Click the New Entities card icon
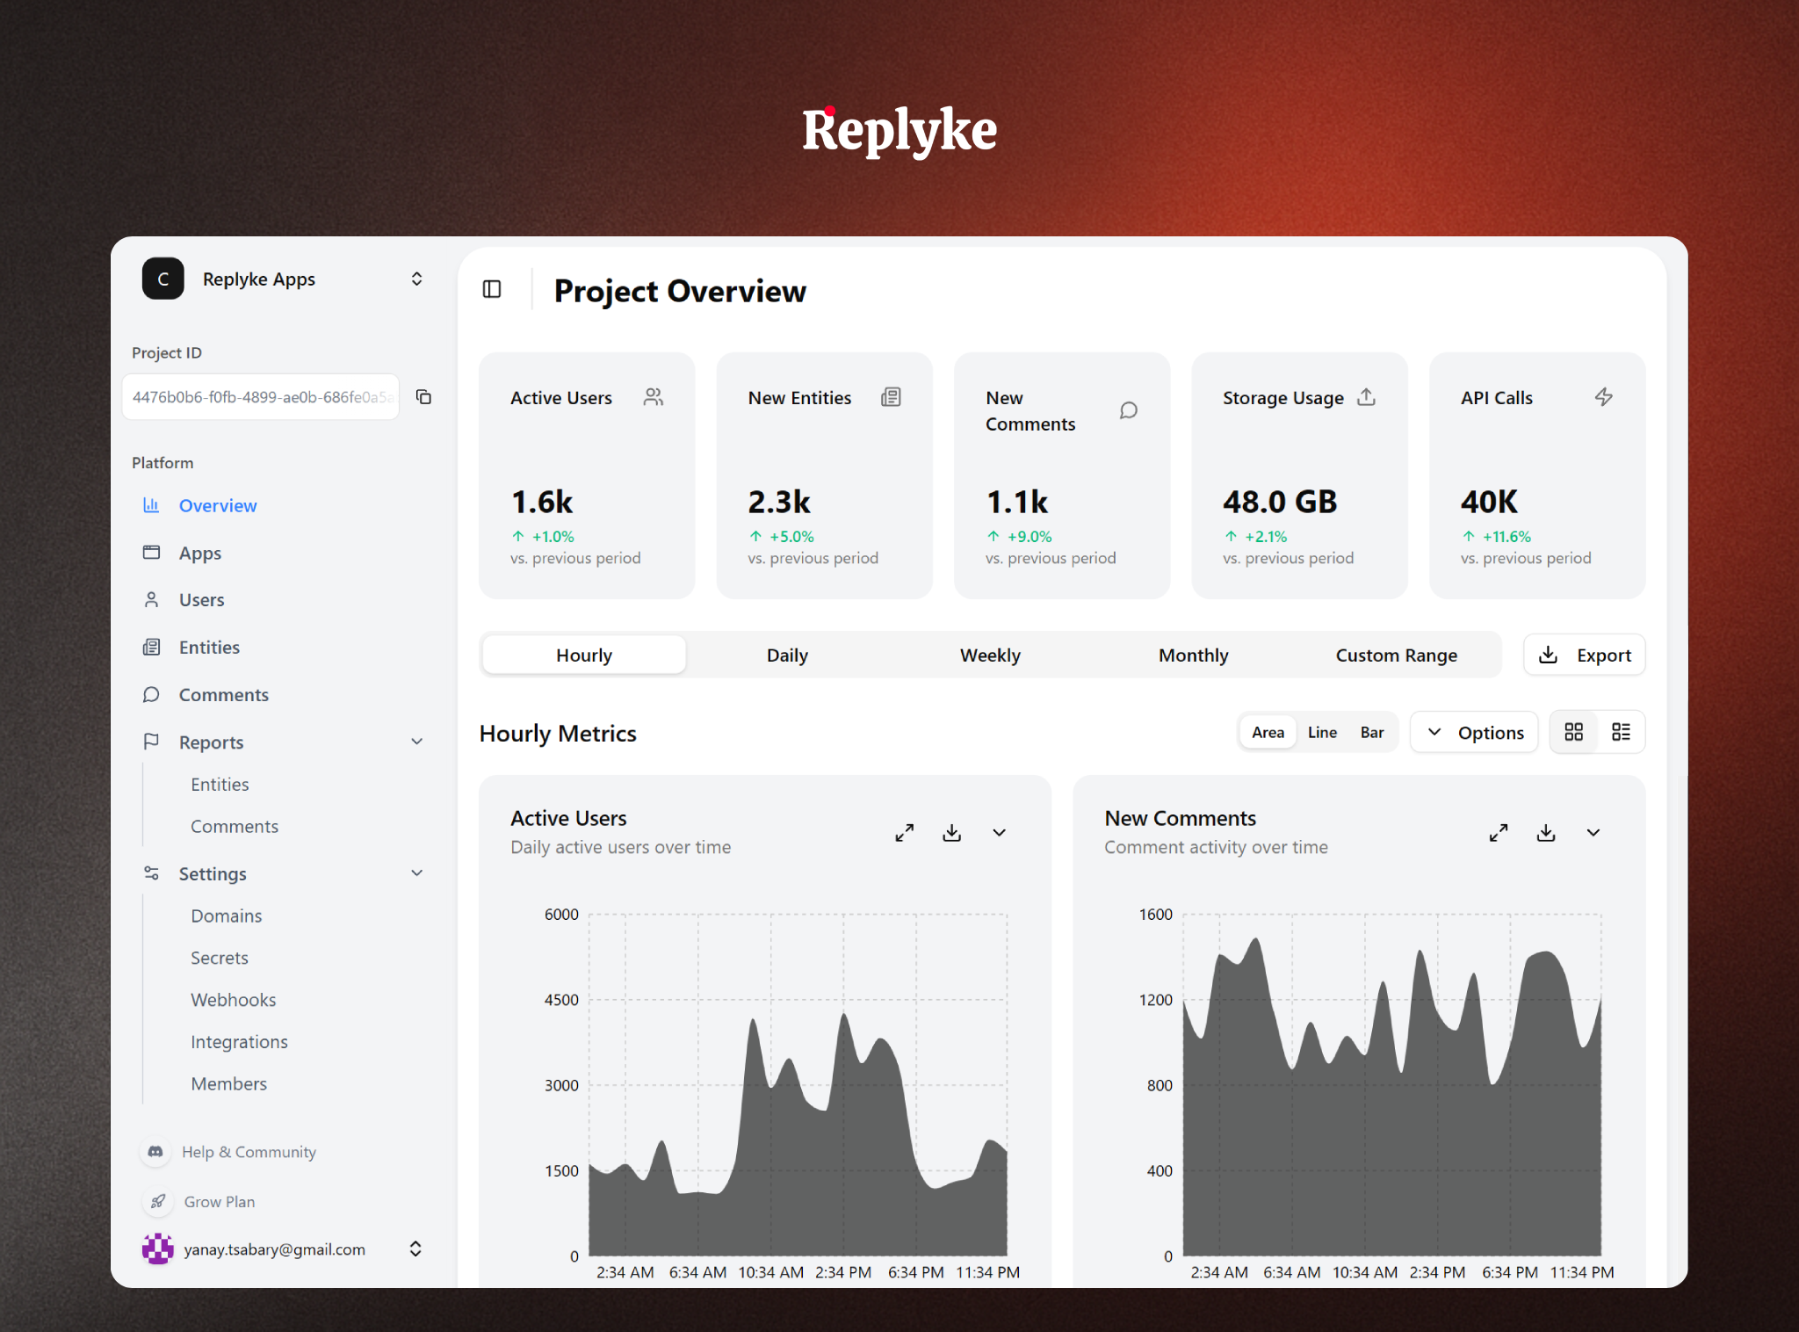The height and width of the screenshot is (1332, 1799). tap(891, 397)
